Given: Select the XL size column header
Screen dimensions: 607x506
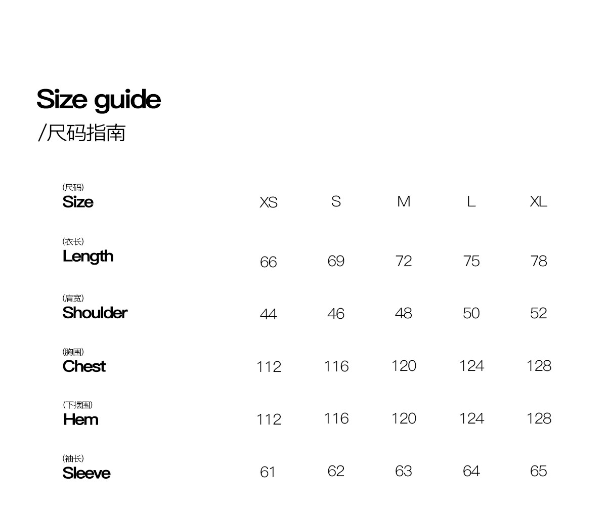Looking at the screenshot, I should coord(538,201).
